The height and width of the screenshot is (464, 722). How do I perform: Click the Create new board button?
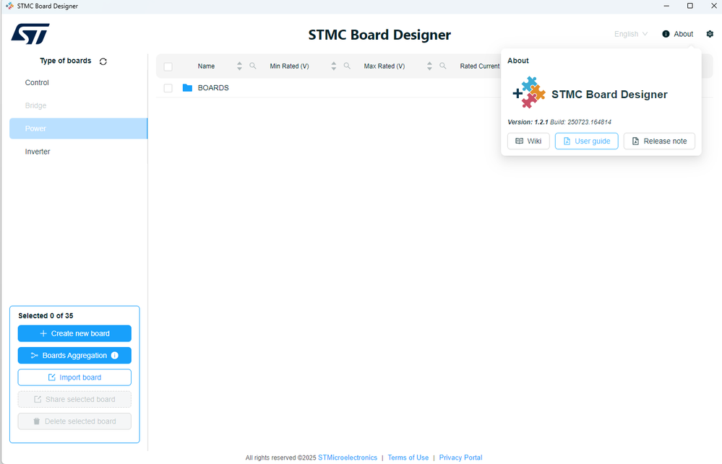click(74, 333)
